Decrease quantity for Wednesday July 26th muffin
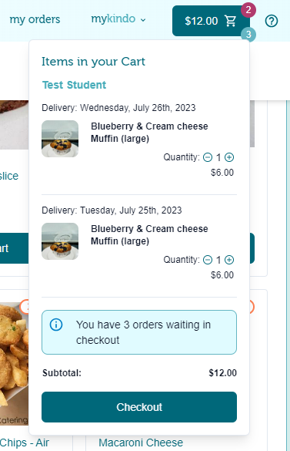290x451 pixels. (208, 157)
